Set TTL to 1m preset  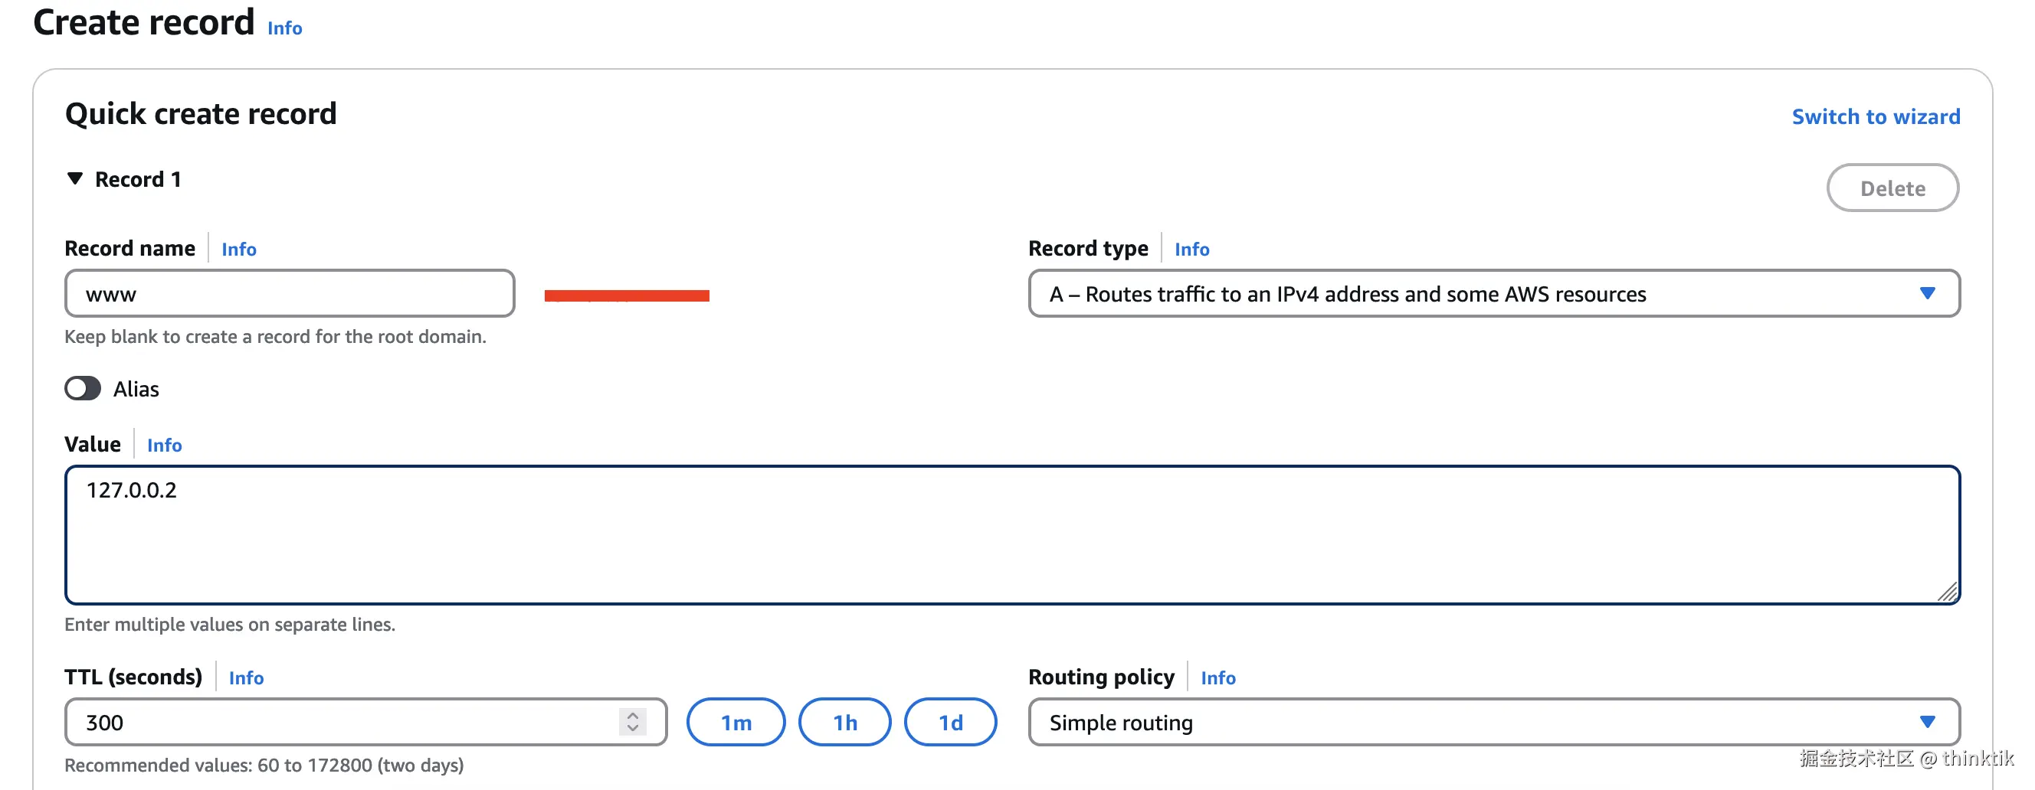(x=736, y=722)
